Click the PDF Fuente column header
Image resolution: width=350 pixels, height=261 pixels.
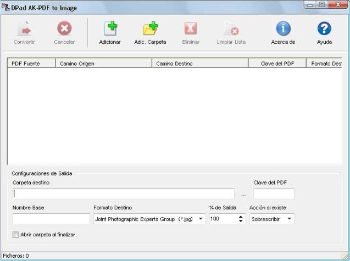click(31, 64)
